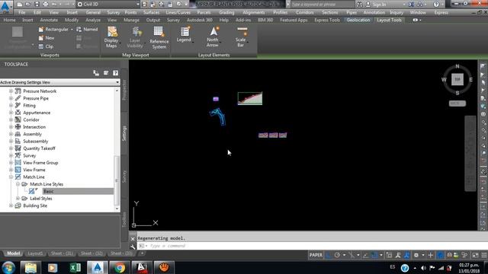Open Named viewports
488x274 pixels.
pyautogui.click(x=87, y=29)
